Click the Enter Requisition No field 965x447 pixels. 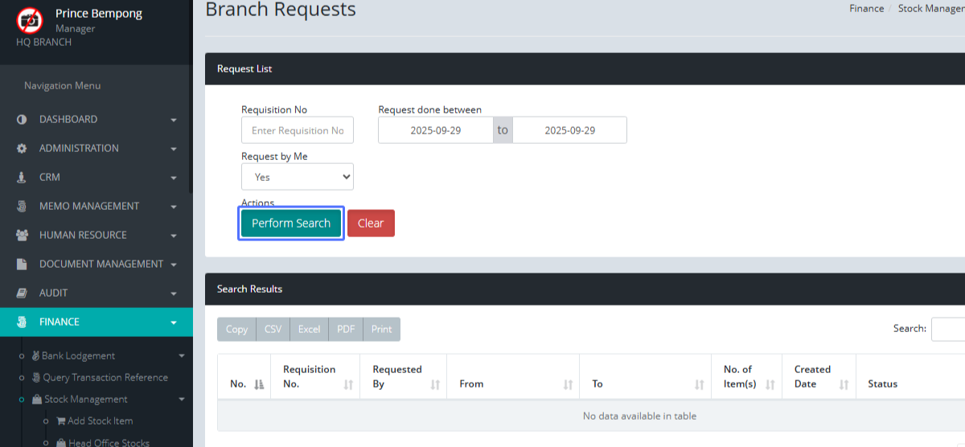(x=297, y=130)
